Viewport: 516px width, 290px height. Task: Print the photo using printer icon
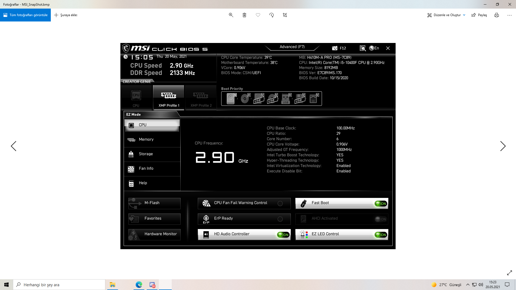(497, 15)
